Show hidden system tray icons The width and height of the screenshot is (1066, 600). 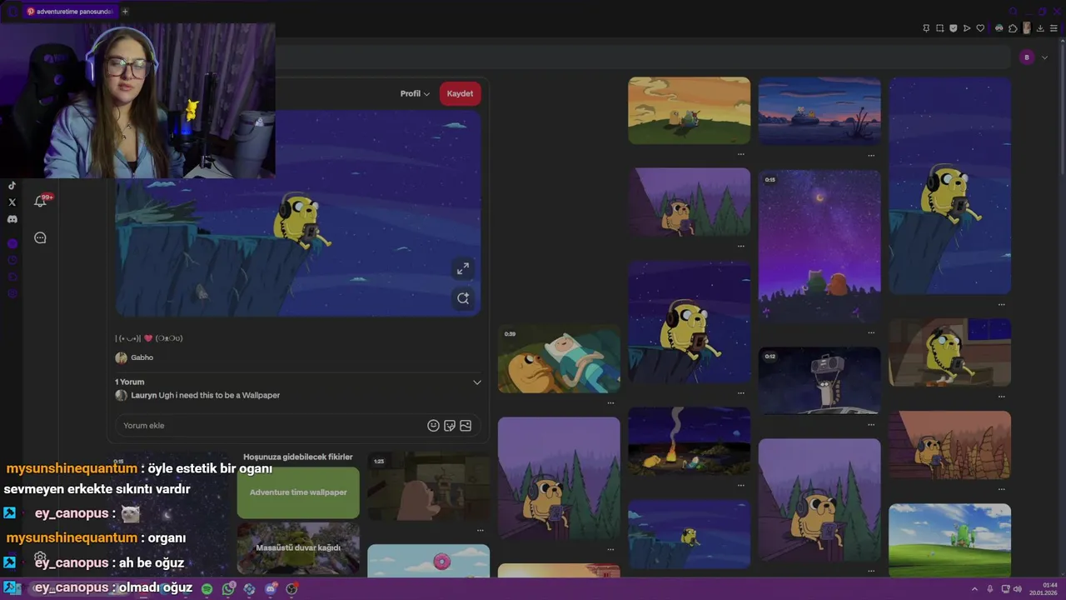coord(974,589)
